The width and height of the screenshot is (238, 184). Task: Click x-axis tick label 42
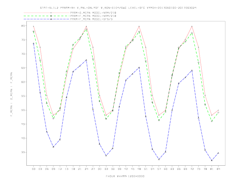126,169
